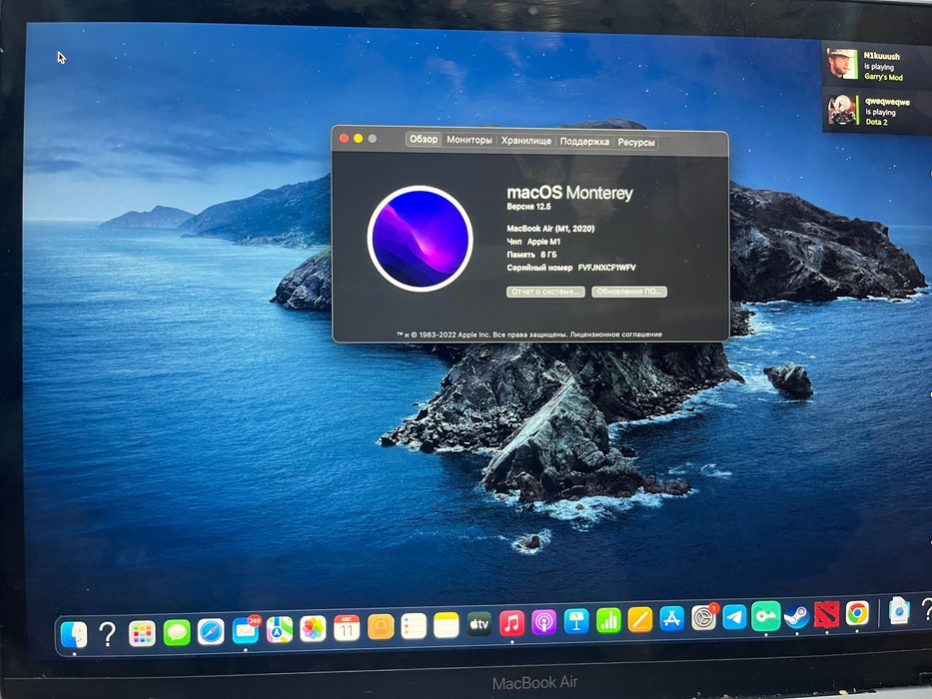Click N1kuuush's avatar in Steam notification
Screen dimensions: 932x699
click(842, 64)
